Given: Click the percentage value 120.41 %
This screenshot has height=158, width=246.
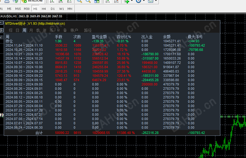Looking at the screenshot, I should tap(124, 76).
